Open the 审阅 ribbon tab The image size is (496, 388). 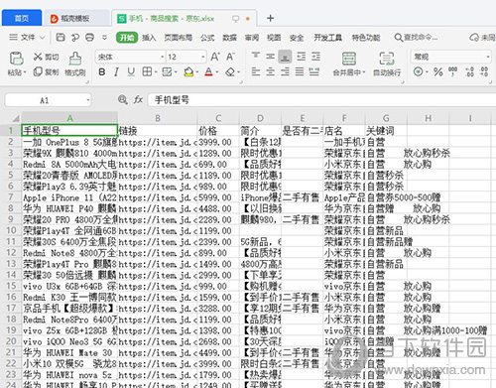pos(252,38)
